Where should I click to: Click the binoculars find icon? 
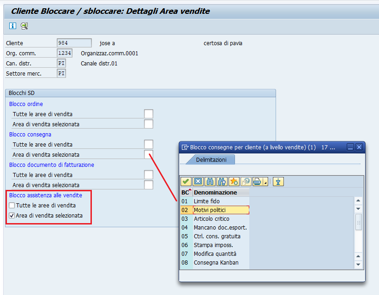coord(210,182)
